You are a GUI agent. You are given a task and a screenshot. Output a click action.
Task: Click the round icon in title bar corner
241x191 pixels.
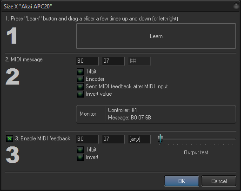click(x=236, y=6)
